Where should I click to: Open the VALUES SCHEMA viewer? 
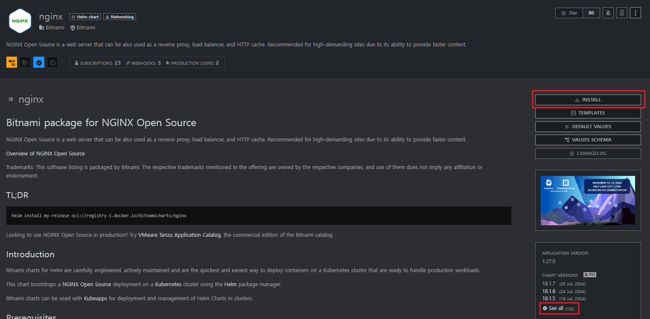click(x=588, y=140)
